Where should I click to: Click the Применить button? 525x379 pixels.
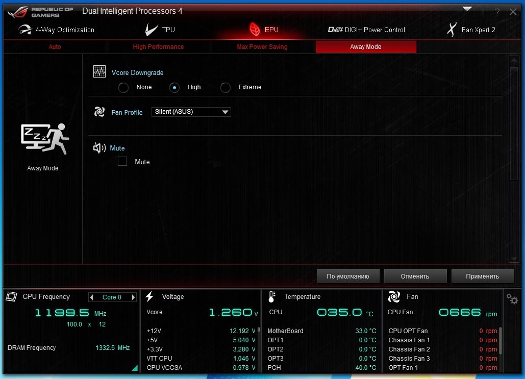pyautogui.click(x=483, y=276)
